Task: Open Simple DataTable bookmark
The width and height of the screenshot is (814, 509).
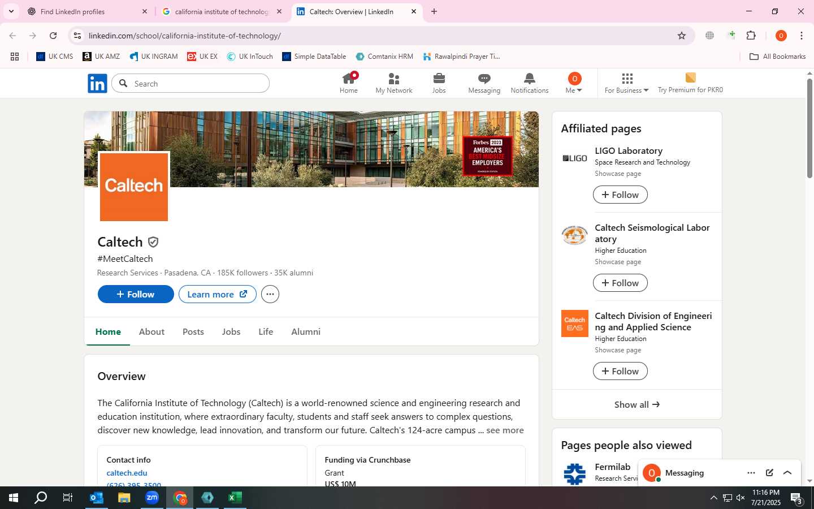Action: coord(314,57)
